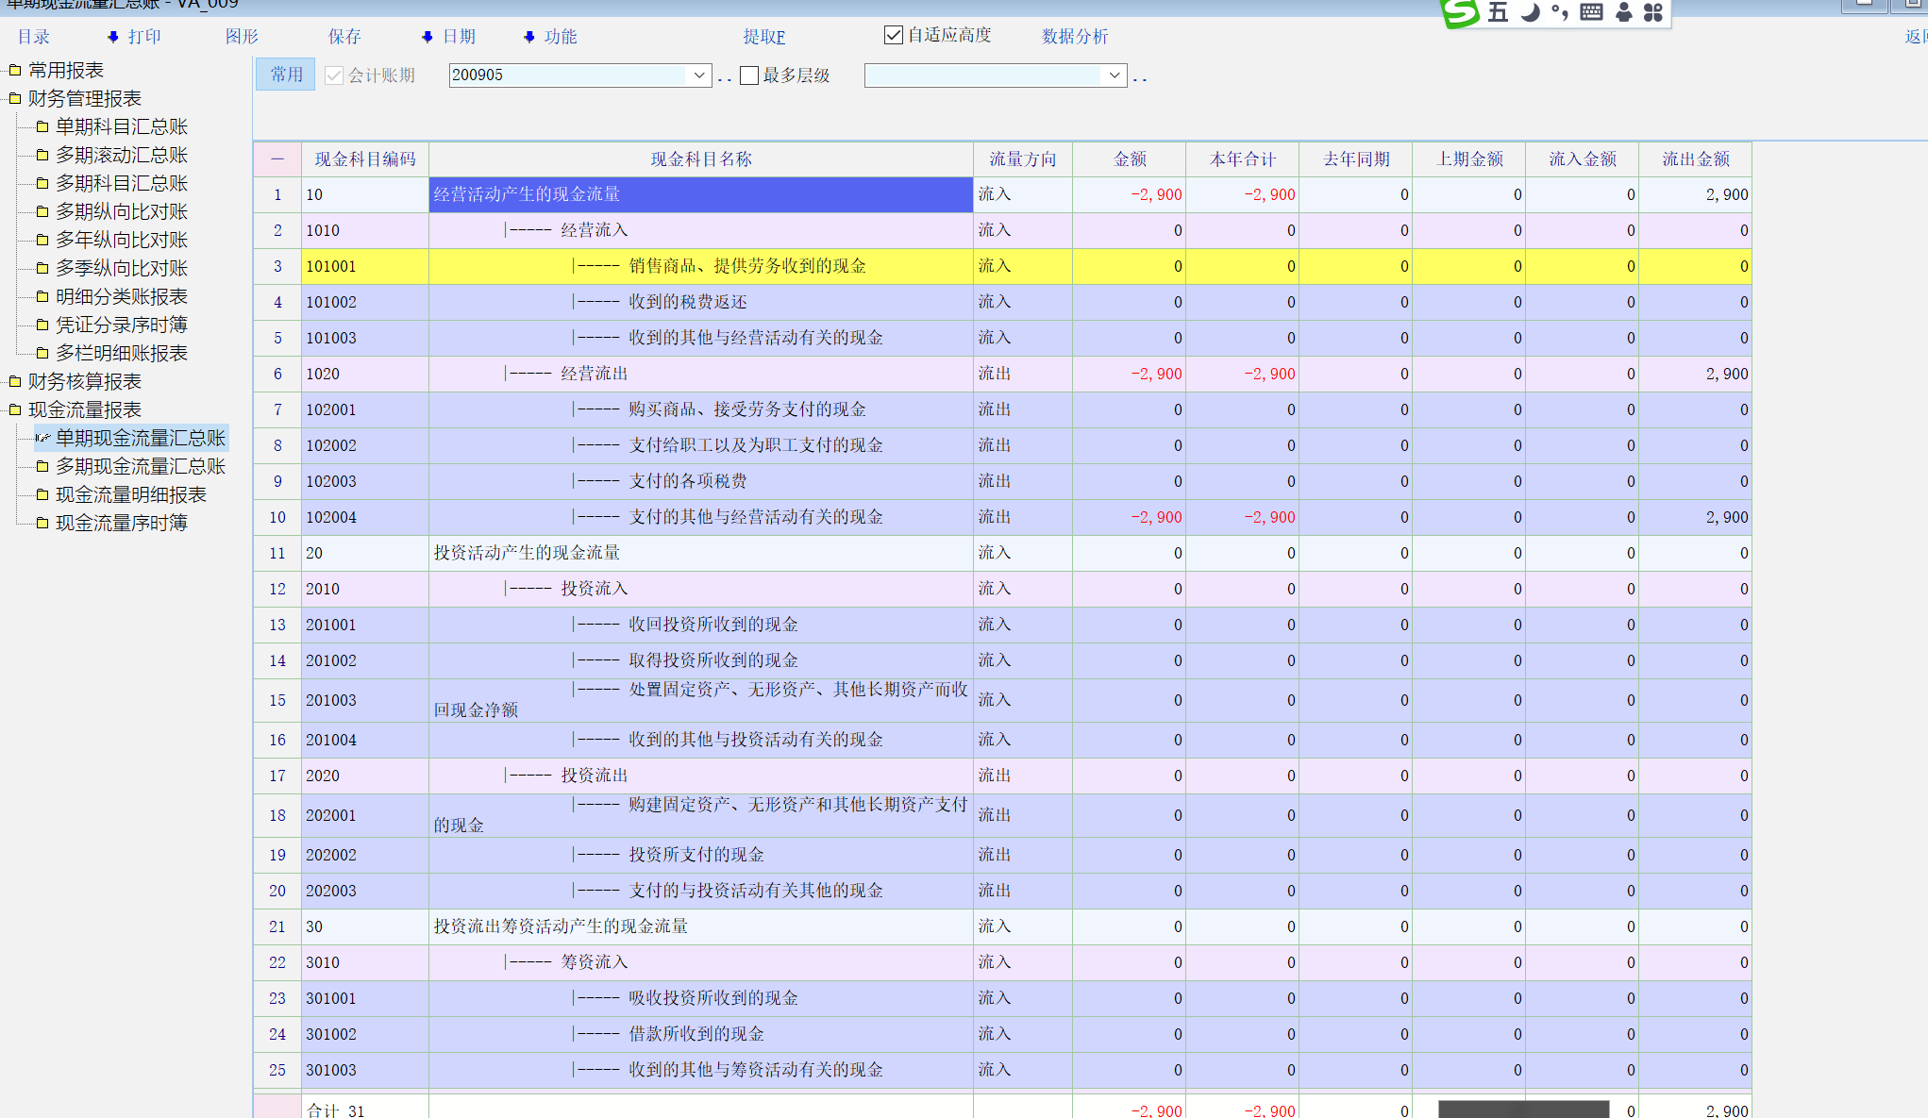Select the cell 支付的各项税费

[701, 481]
